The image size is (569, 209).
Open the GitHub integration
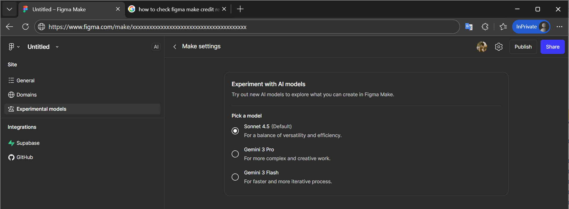coord(82,157)
